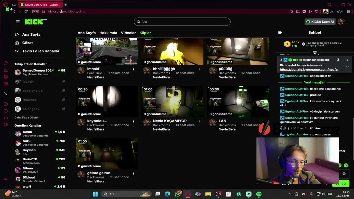
Task: Open options for the LAN clip
Action: click(x=265, y=121)
